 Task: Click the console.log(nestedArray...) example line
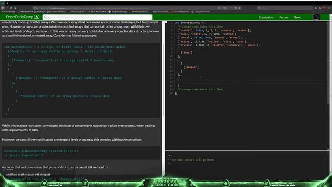(41, 151)
